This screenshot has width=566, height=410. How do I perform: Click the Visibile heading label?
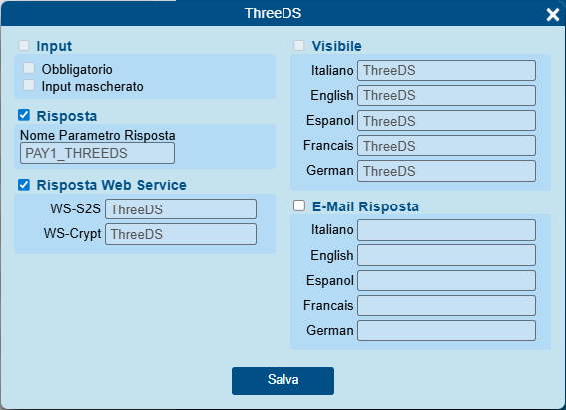pos(336,46)
